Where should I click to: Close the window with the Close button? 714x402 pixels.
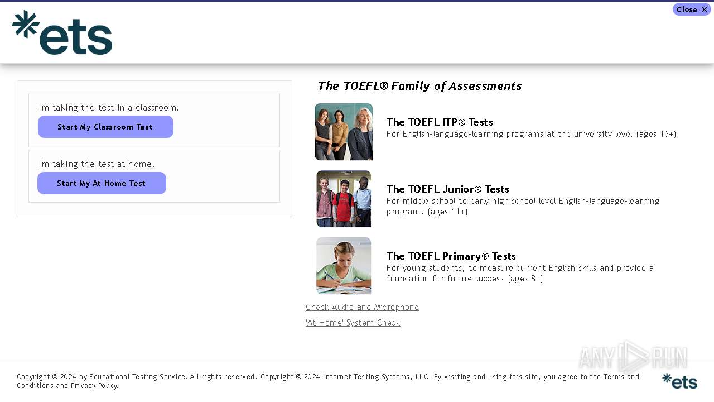692,9
